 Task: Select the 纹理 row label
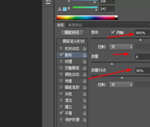68,61
